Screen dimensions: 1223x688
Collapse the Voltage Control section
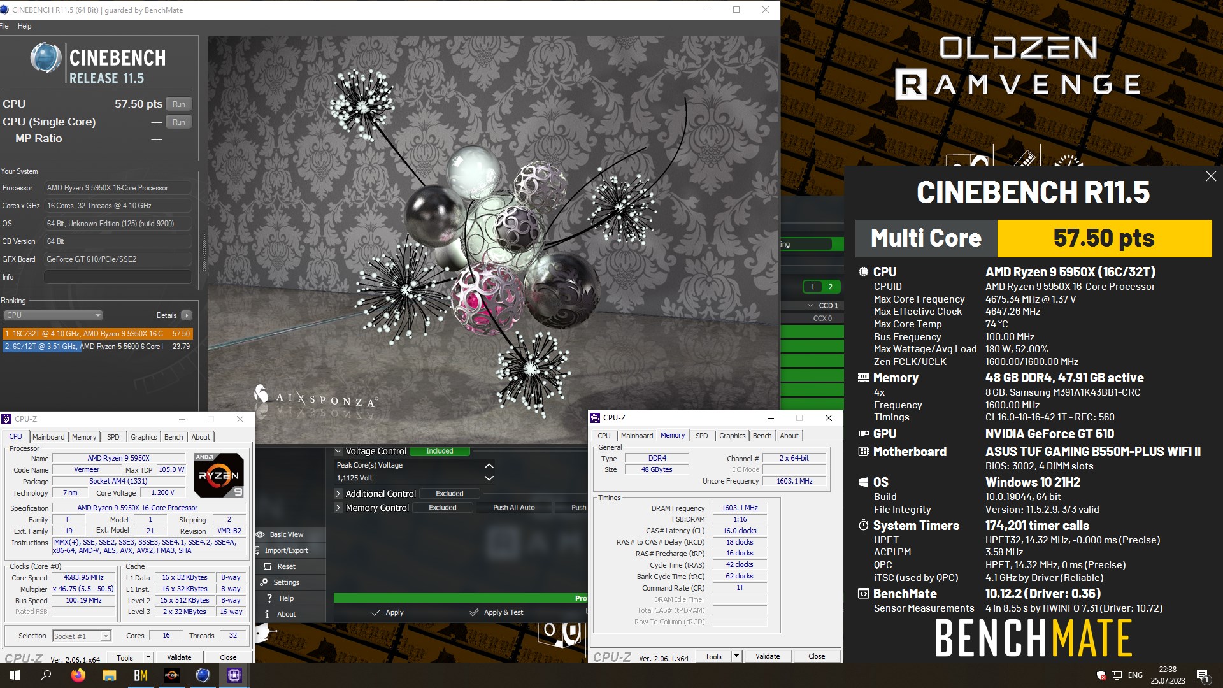click(338, 451)
